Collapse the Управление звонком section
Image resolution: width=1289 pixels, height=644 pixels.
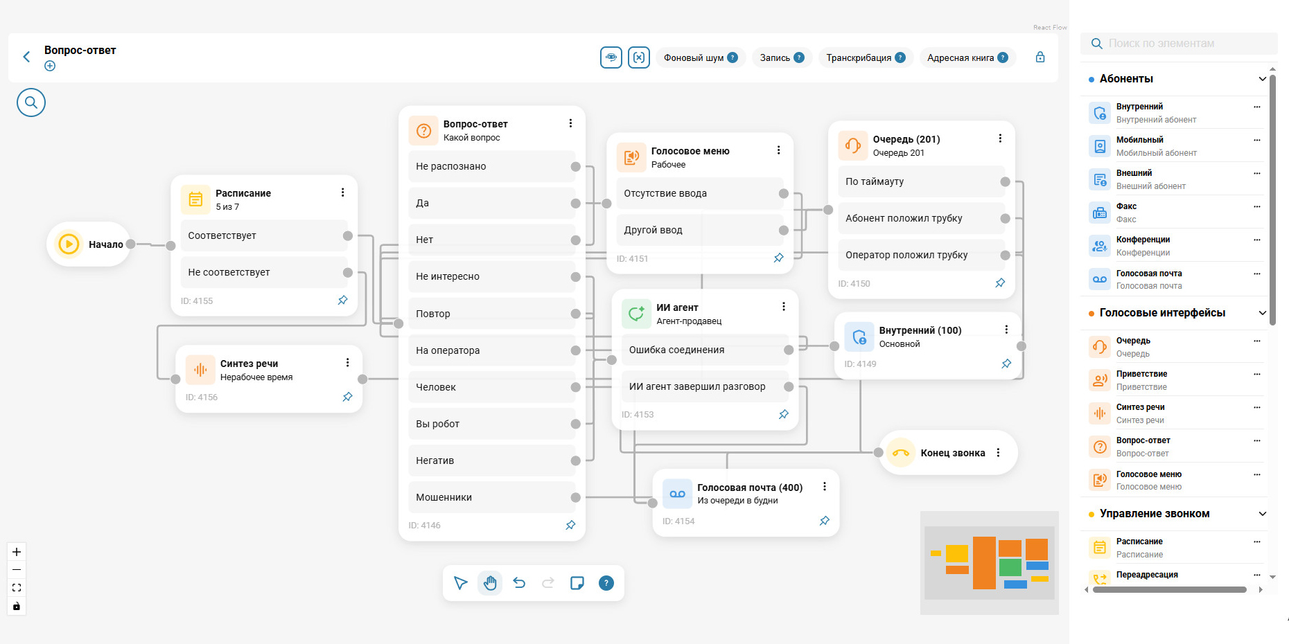point(1262,514)
